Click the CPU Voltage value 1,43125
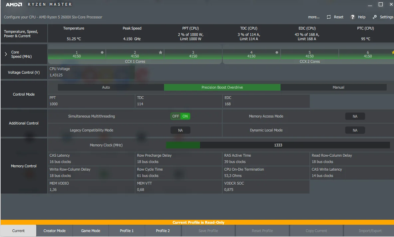Image resolution: width=394 pixels, height=237 pixels. tap(56, 75)
